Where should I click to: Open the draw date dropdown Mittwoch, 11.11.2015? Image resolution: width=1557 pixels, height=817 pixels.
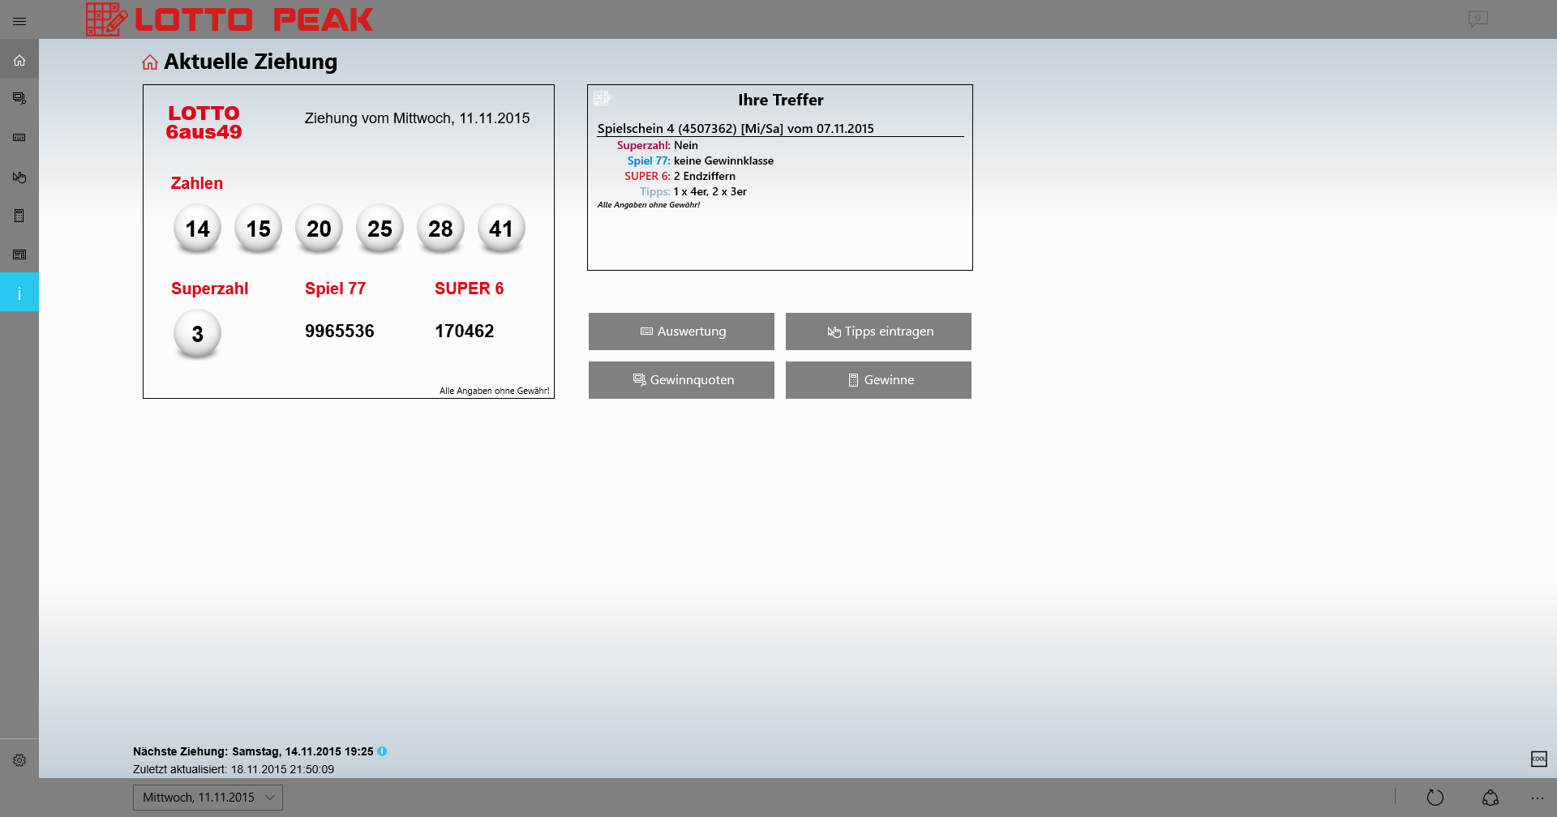click(208, 798)
